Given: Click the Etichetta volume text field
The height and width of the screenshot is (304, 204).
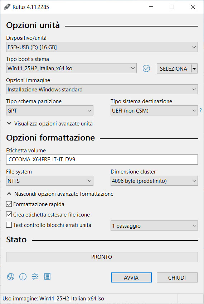Looking at the screenshot, I should click(102, 160).
